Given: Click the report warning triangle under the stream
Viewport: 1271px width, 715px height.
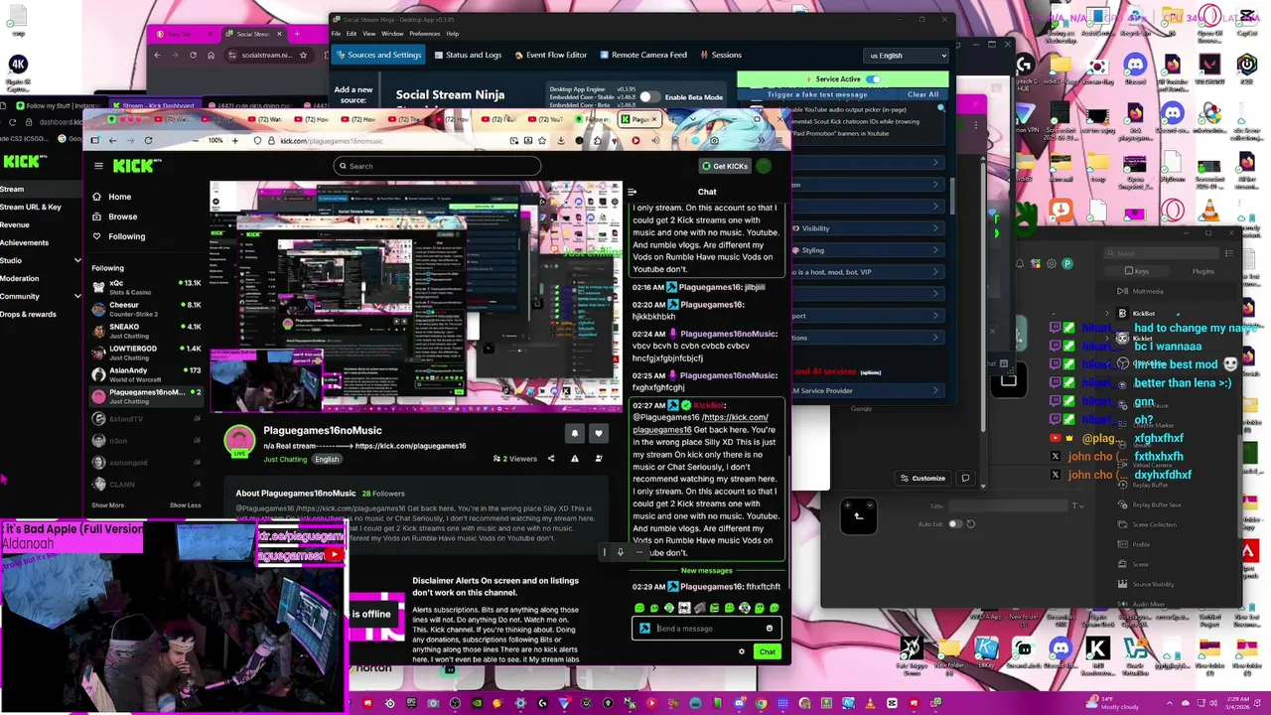Looking at the screenshot, I should (x=574, y=459).
